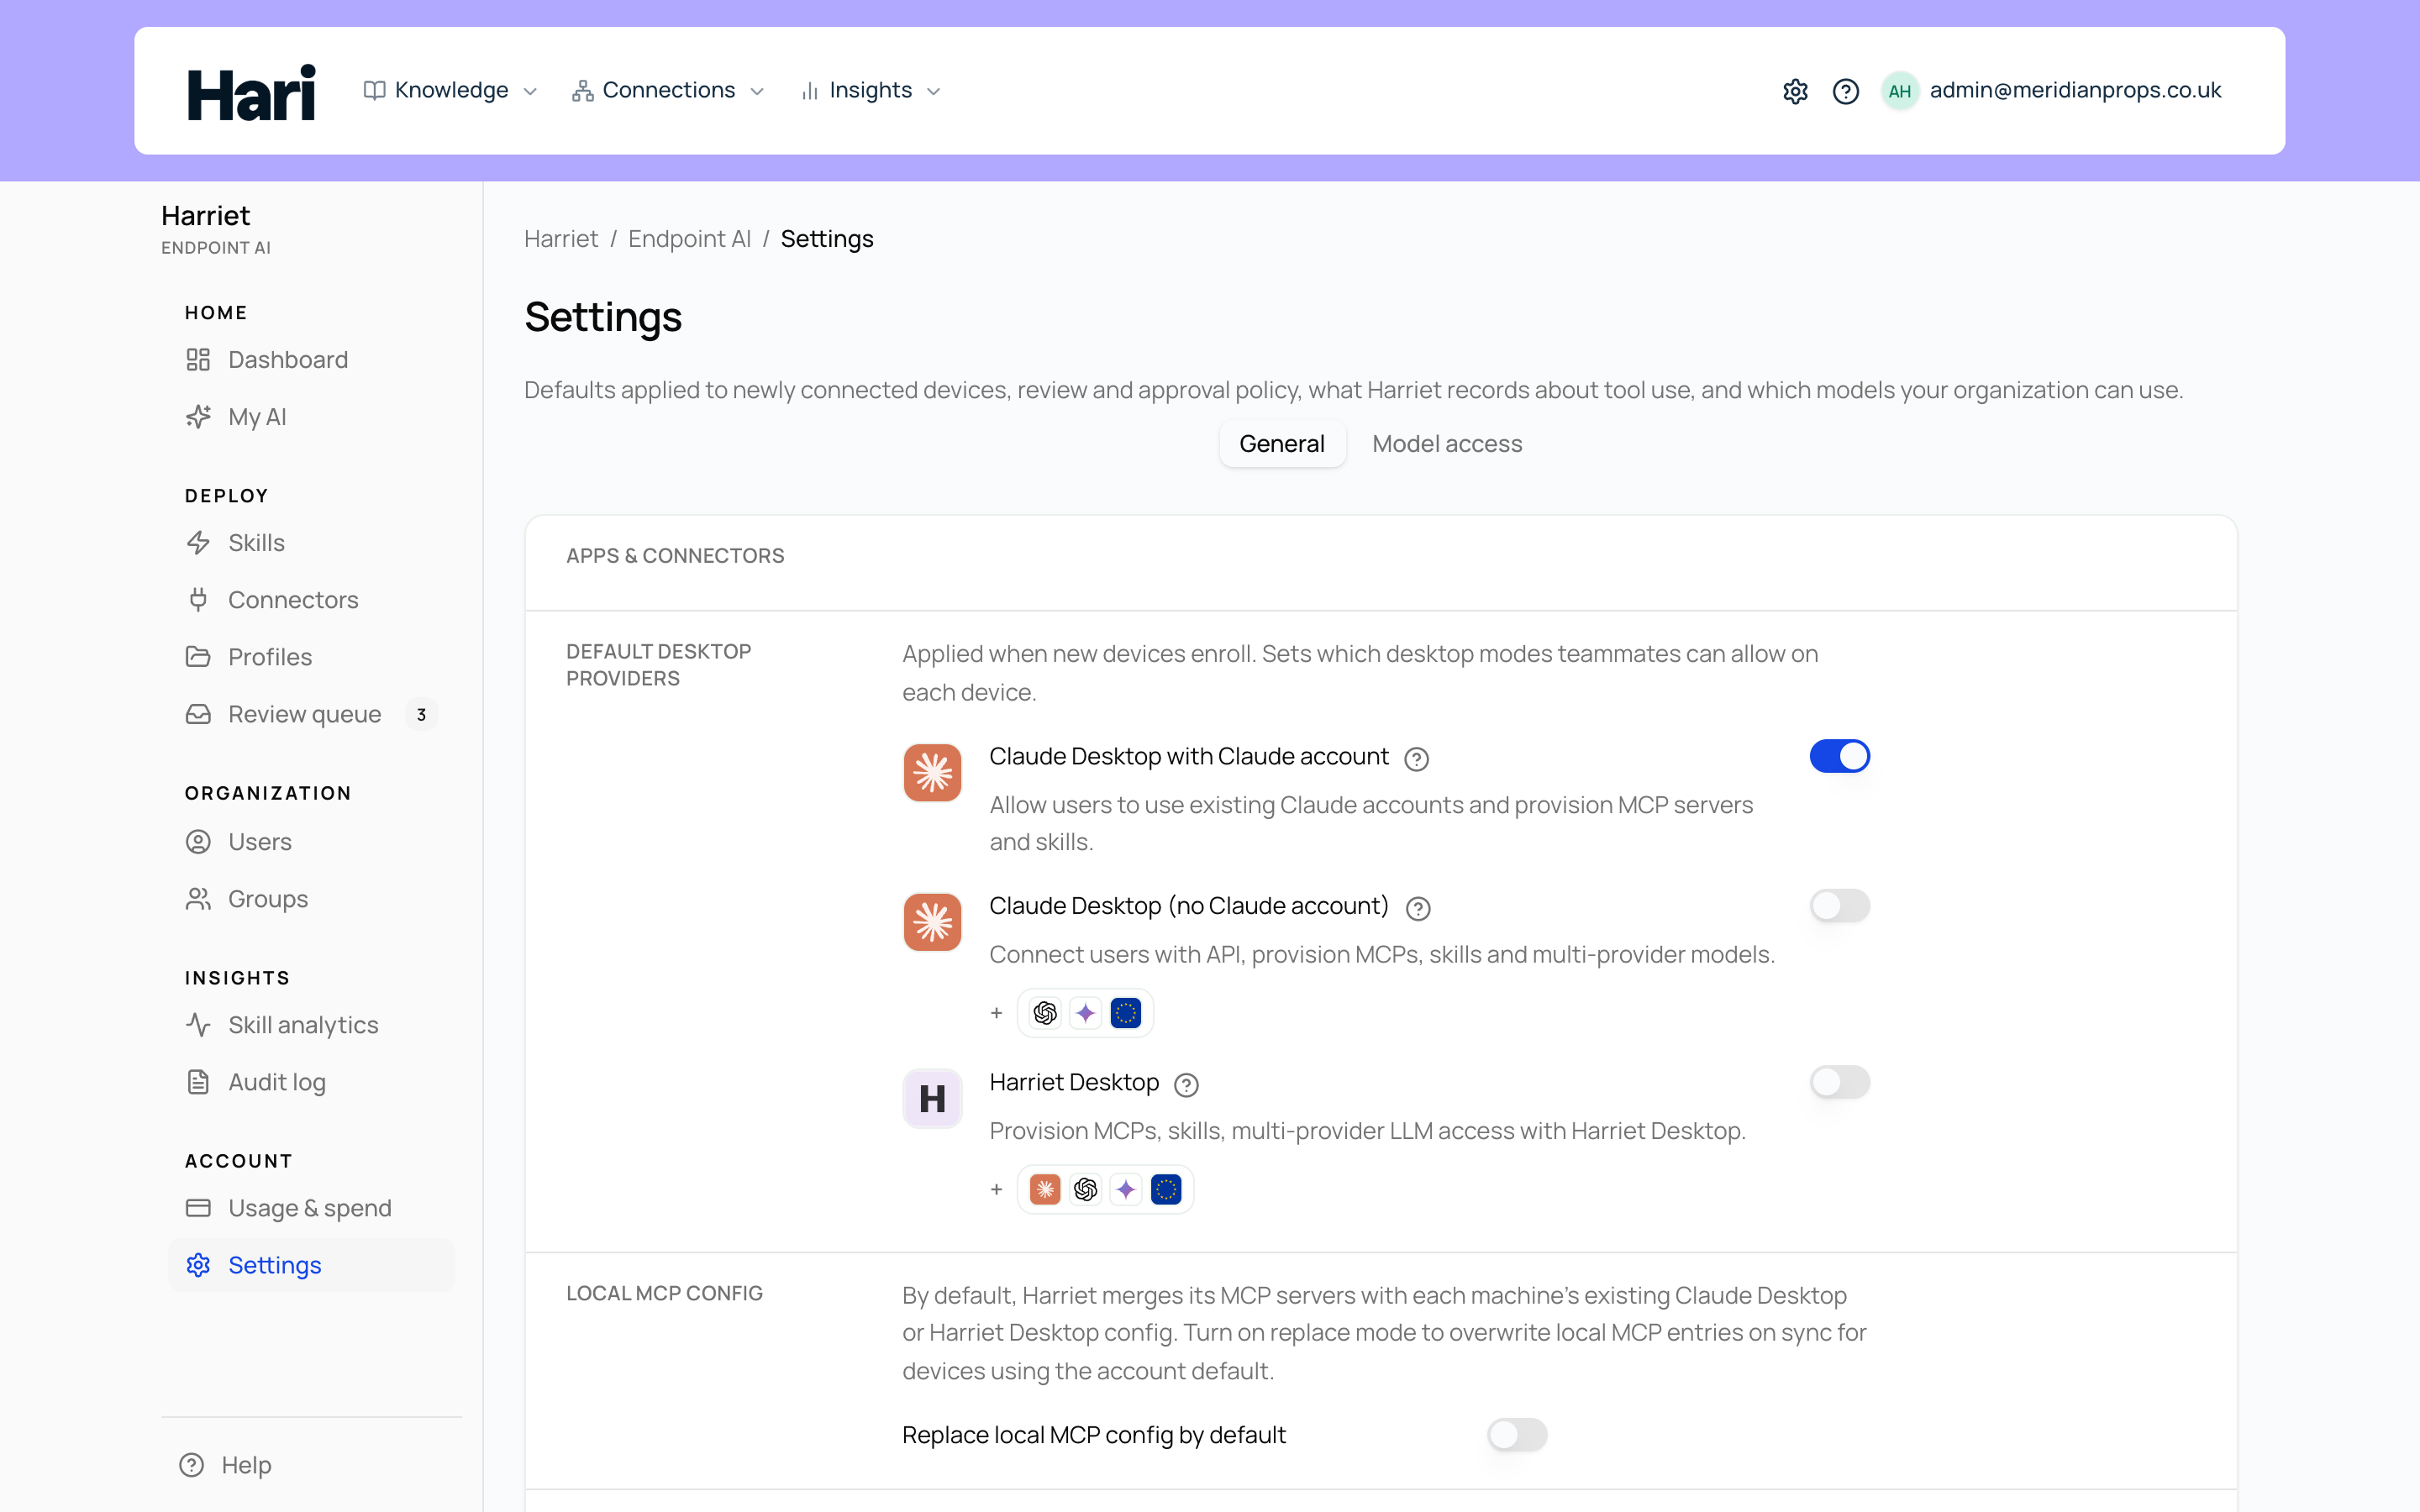2420x1512 pixels.
Task: Click the Dashboard grid icon in sidebar
Action: click(x=198, y=360)
